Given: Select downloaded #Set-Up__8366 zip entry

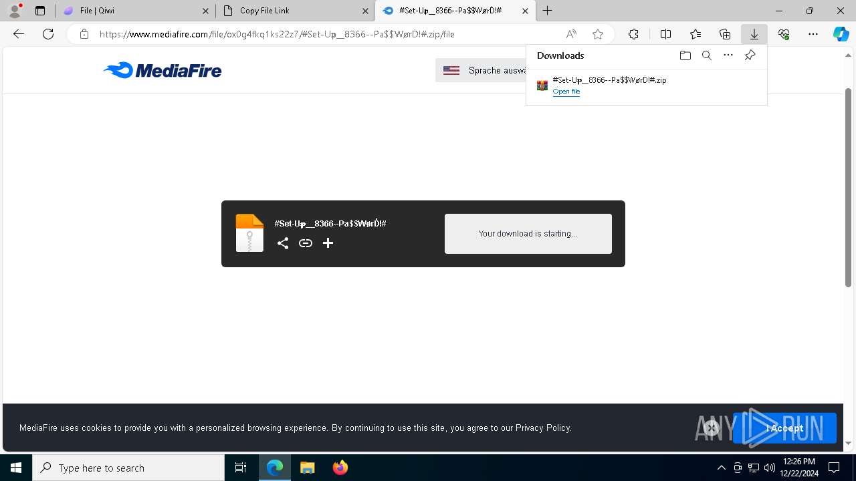Looking at the screenshot, I should click(646, 86).
